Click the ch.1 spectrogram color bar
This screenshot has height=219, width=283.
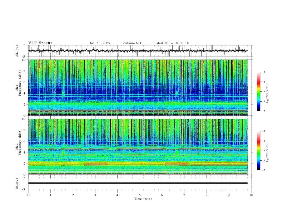tap(258, 92)
